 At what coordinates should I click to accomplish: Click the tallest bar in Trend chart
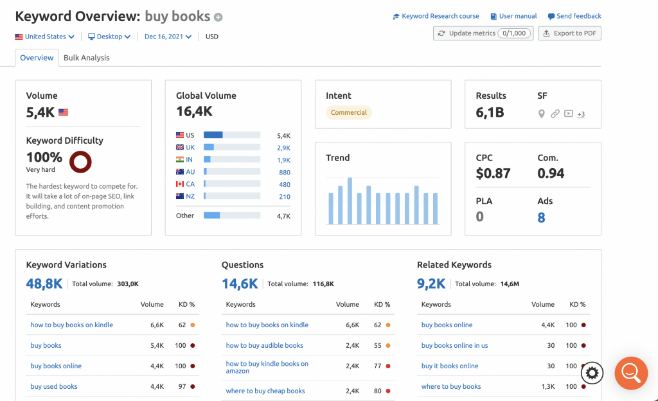click(350, 201)
